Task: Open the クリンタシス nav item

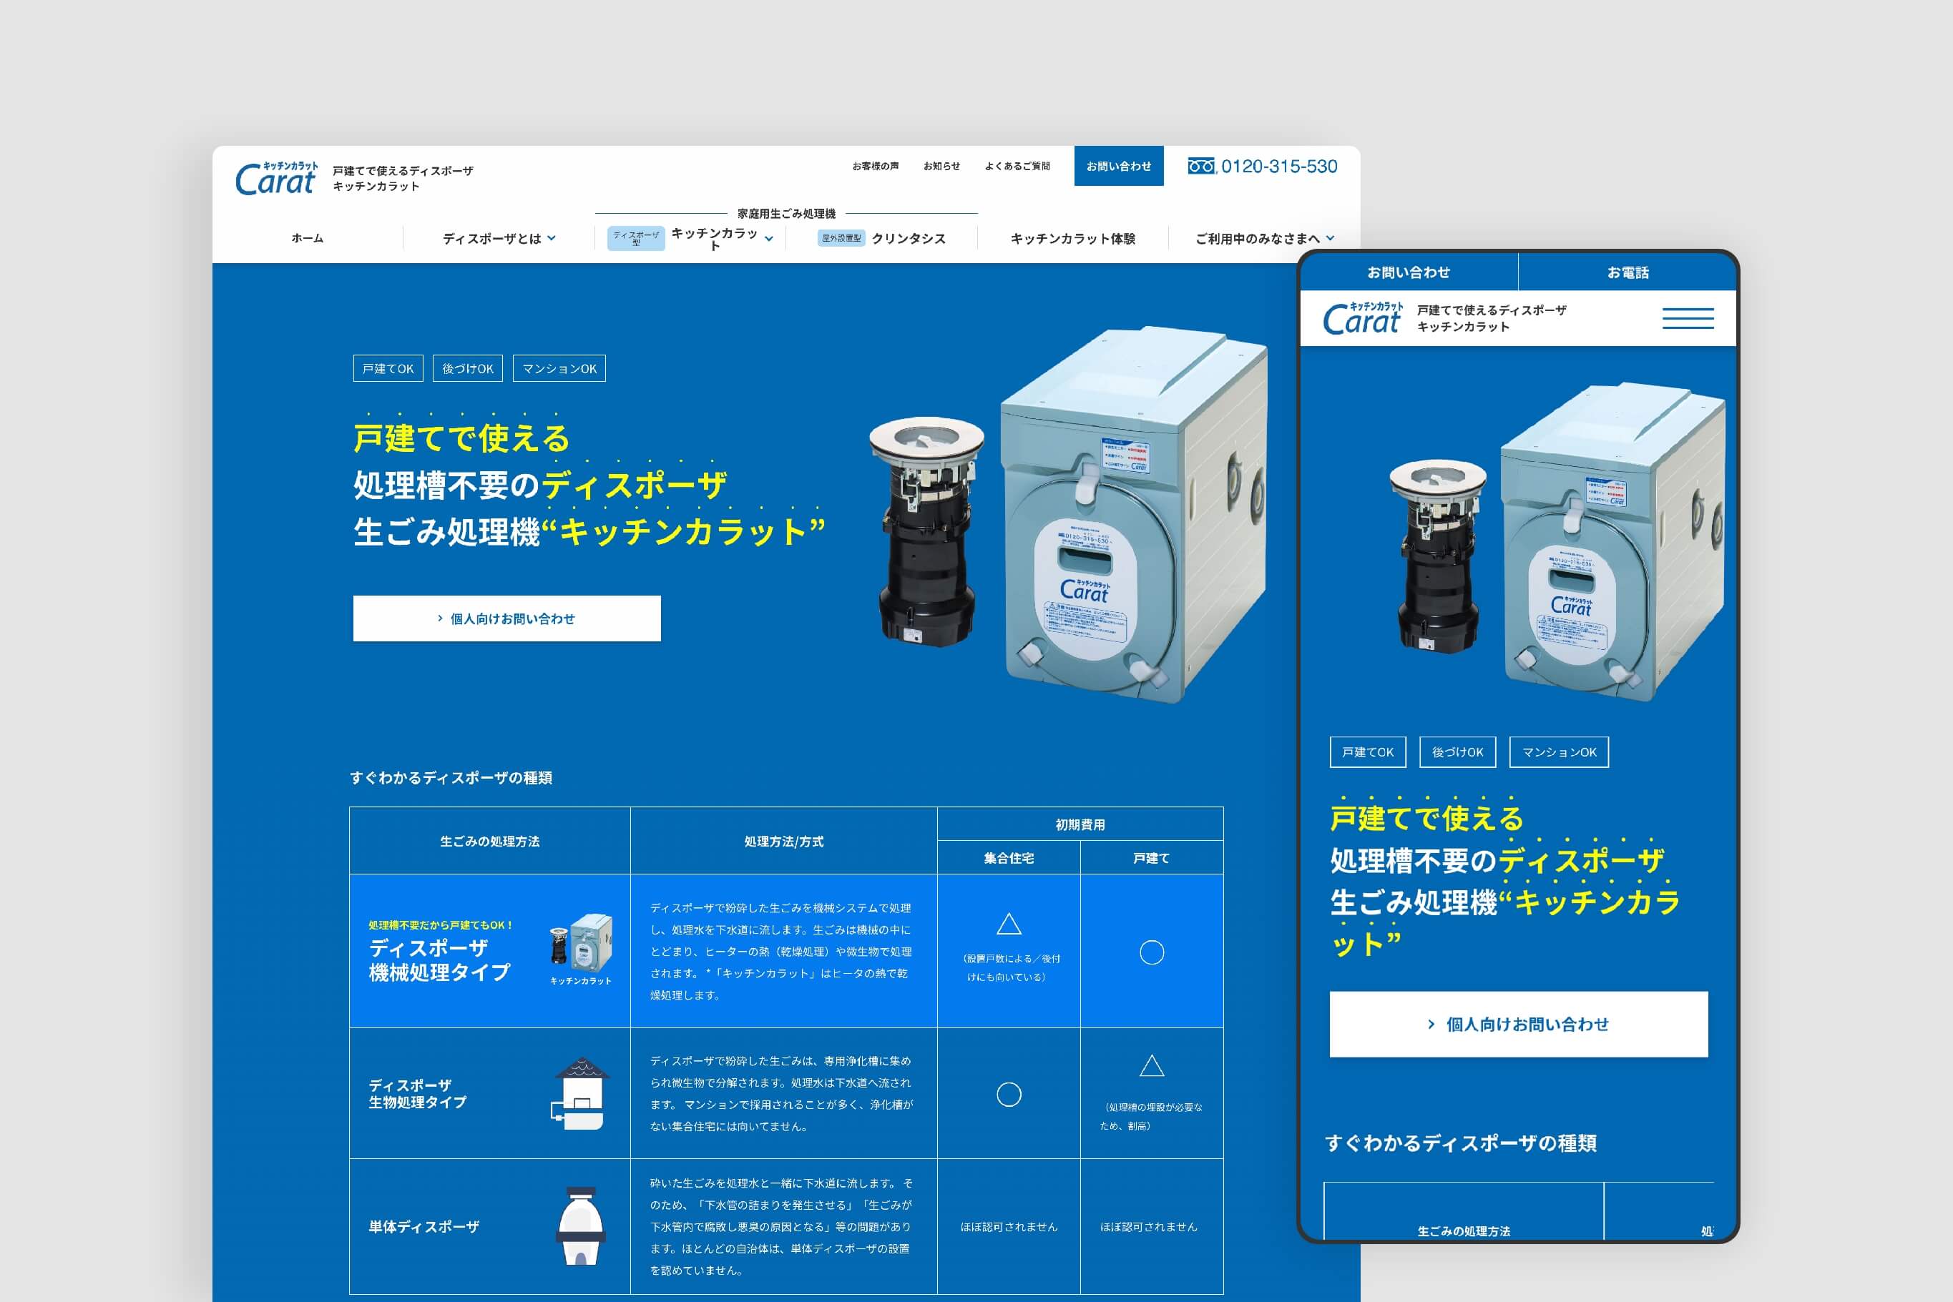Action: click(908, 238)
